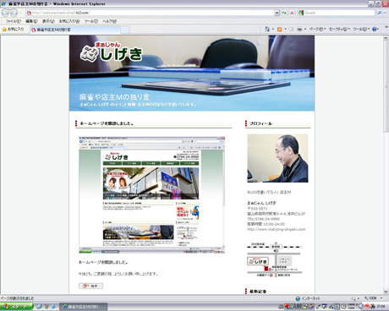Viewport: 389px width, 311px height.
Task: Expand the address bar history dropdown
Action: (277, 13)
